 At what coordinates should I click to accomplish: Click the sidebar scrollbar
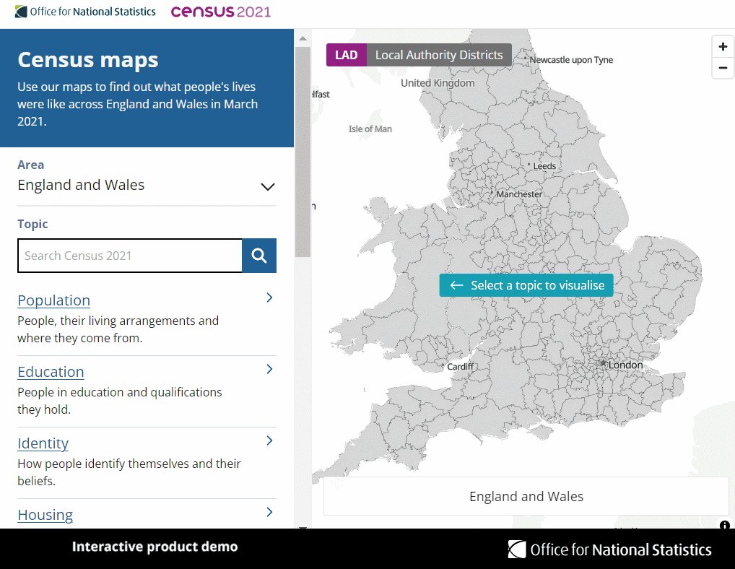pos(301,144)
